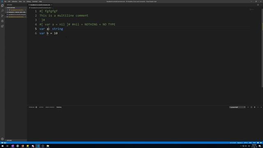Split the terminal pane
The image size is (263, 148).
coord(251,107)
